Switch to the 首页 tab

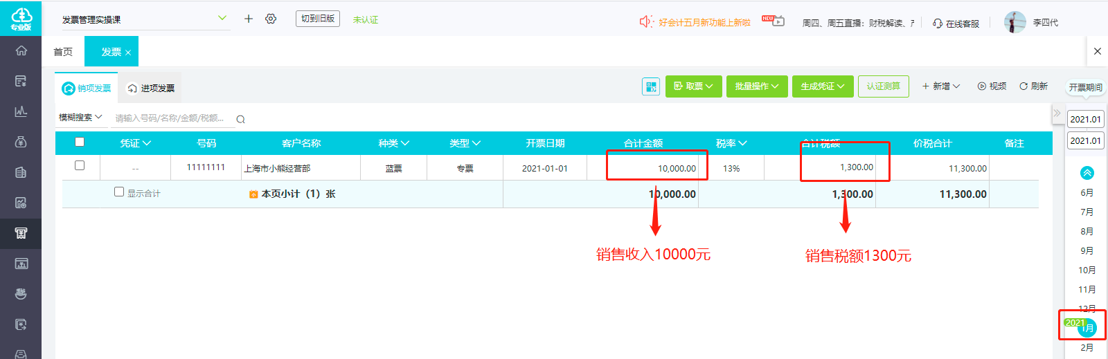point(63,52)
